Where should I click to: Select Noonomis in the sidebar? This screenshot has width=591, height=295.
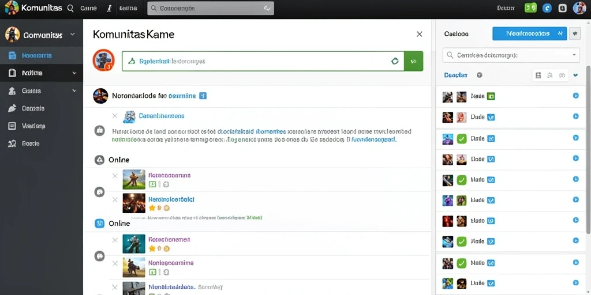42,56
